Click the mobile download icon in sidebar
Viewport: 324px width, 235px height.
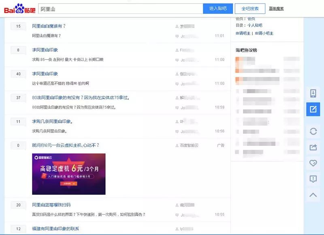click(x=313, y=93)
